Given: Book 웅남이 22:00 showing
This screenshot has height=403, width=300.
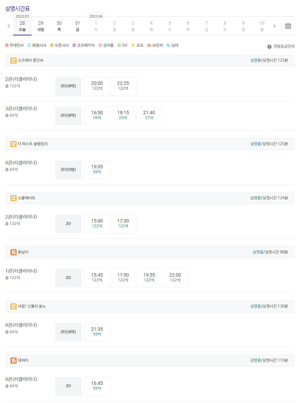Looking at the screenshot, I should click(175, 278).
